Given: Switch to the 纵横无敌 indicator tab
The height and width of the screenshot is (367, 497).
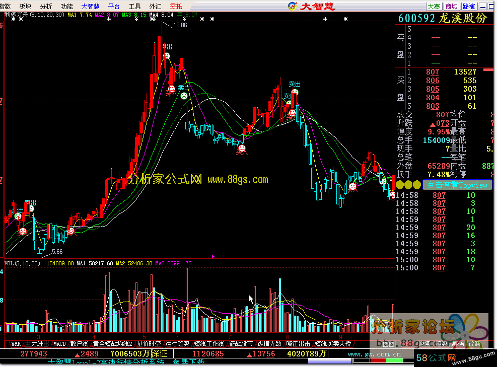Looking at the screenshot, I should 269,344.
